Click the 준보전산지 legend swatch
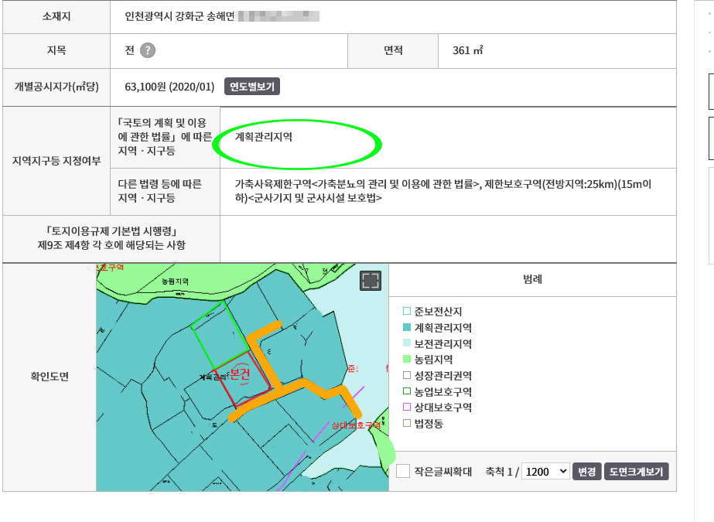Image resolution: width=714 pixels, height=522 pixels. point(407,312)
